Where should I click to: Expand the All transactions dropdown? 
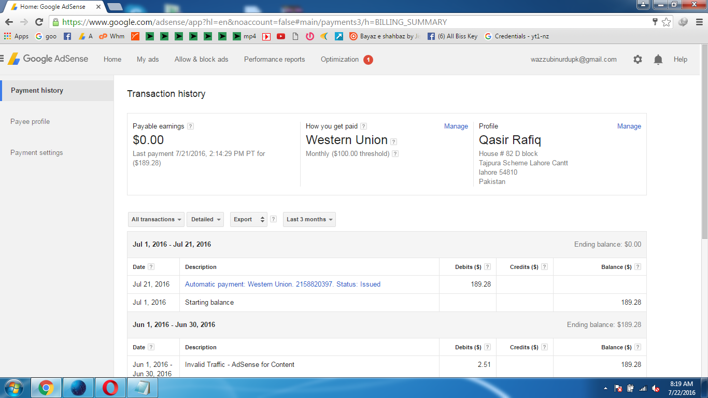coord(157,219)
